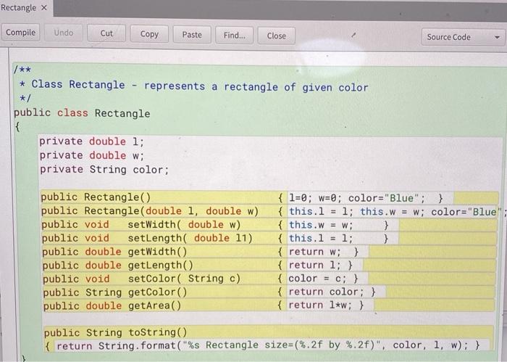Click the 'l=0; w=0; color="Blue";' body
Image resolution: width=507 pixels, height=362 pixels.
coord(357,198)
